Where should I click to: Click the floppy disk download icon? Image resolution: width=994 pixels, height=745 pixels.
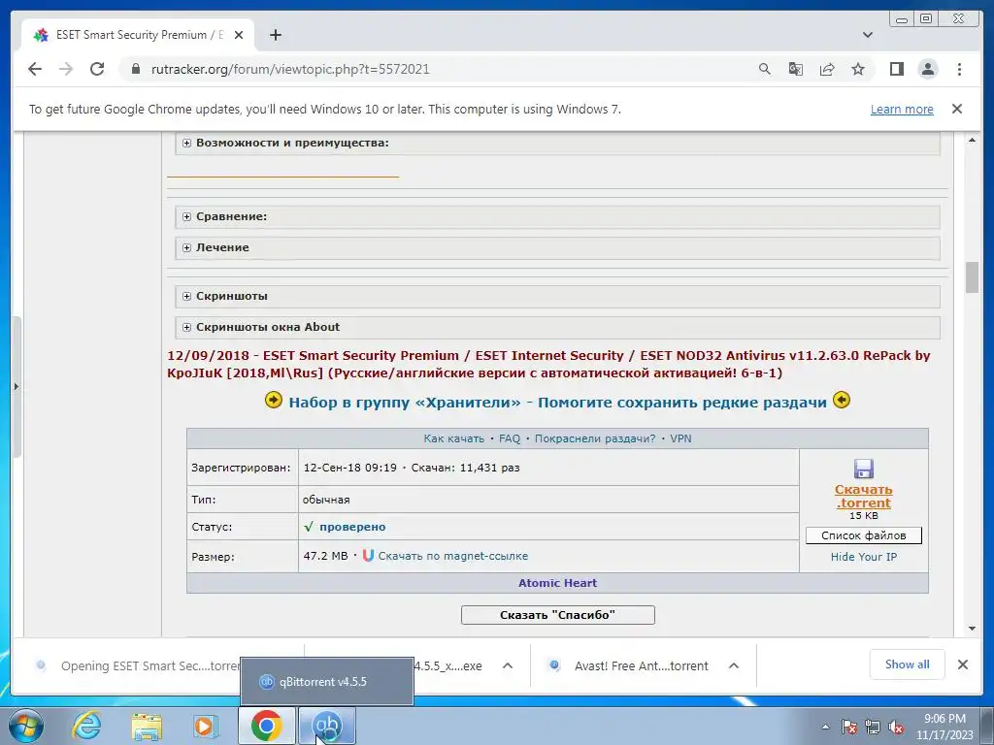coord(863,469)
